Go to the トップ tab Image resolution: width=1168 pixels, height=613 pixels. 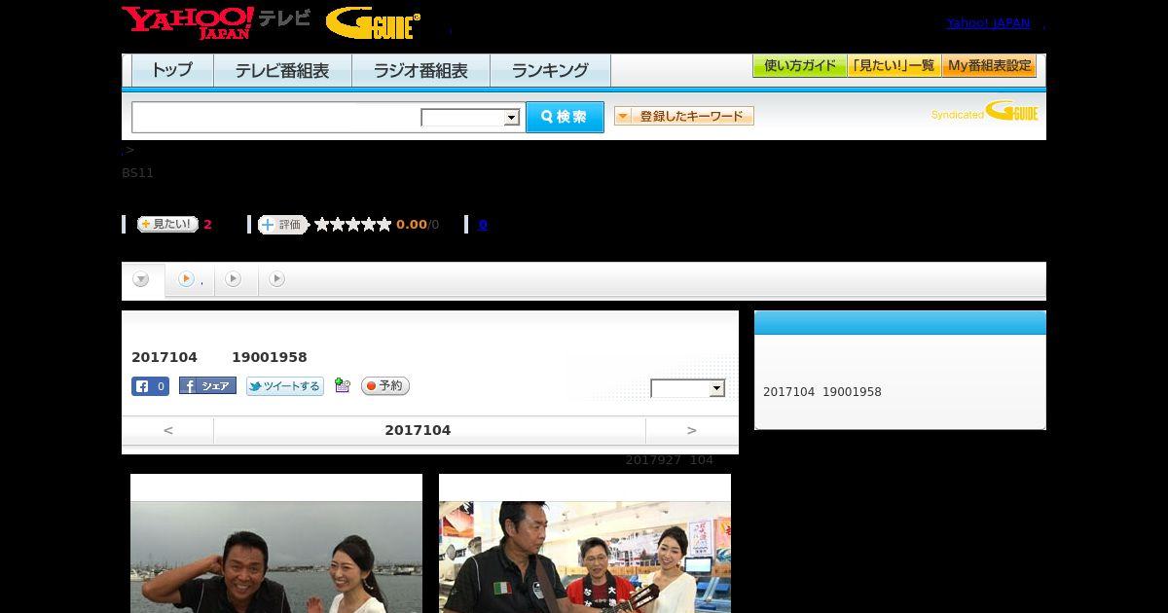(172, 70)
